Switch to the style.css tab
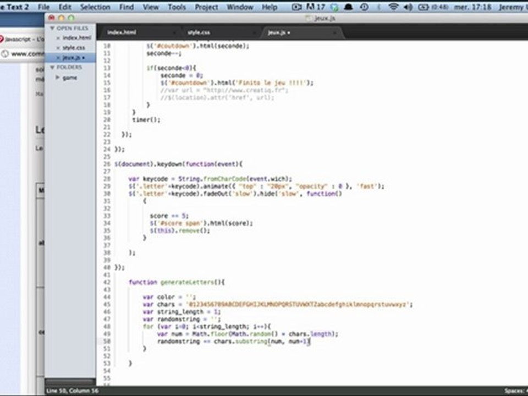528x396 pixels. [x=199, y=32]
